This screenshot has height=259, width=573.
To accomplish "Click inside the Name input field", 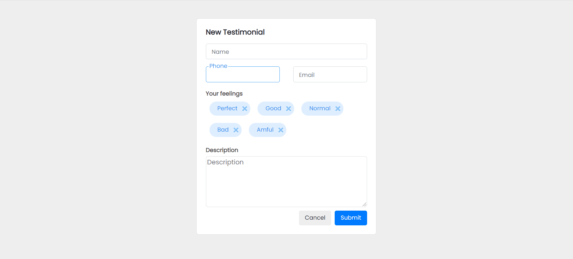I will pos(286,51).
